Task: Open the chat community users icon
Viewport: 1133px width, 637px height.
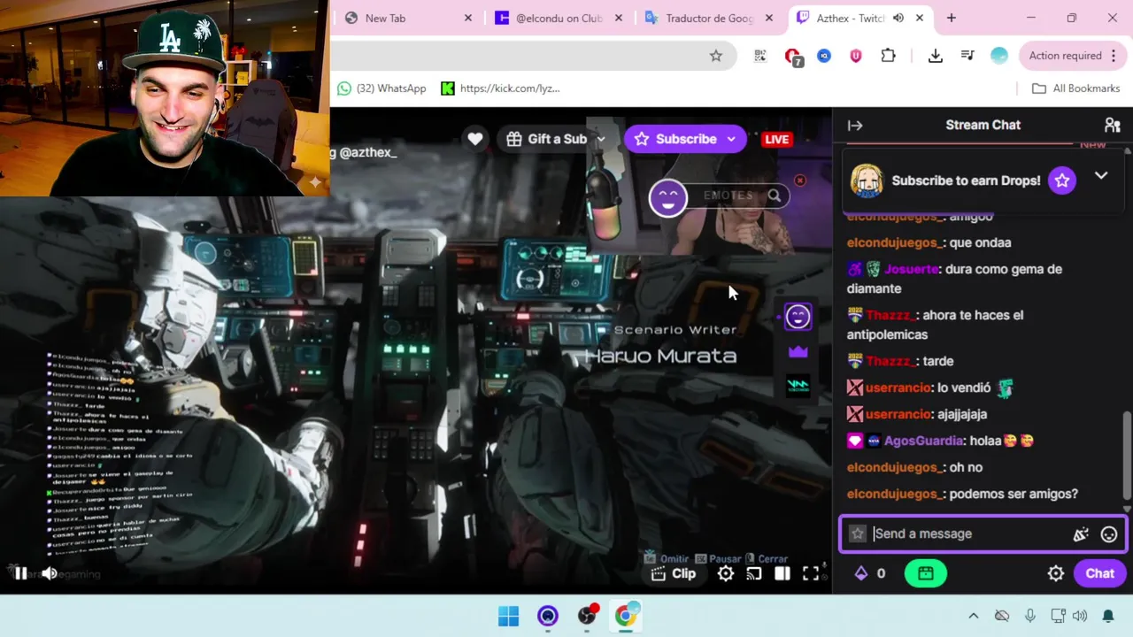Action: point(1113,125)
